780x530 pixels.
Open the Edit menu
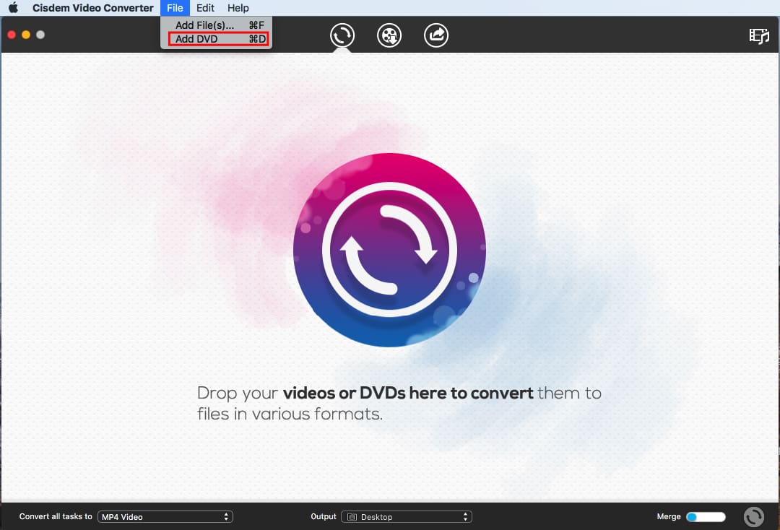(205, 8)
